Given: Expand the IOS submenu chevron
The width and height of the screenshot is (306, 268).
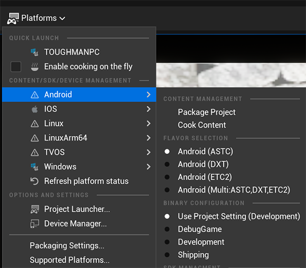Looking at the screenshot, I should click(148, 109).
